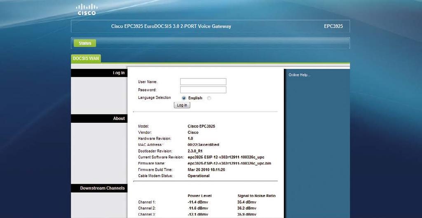Focus the User Name input field
This screenshot has width=422, height=218.
(x=203, y=82)
